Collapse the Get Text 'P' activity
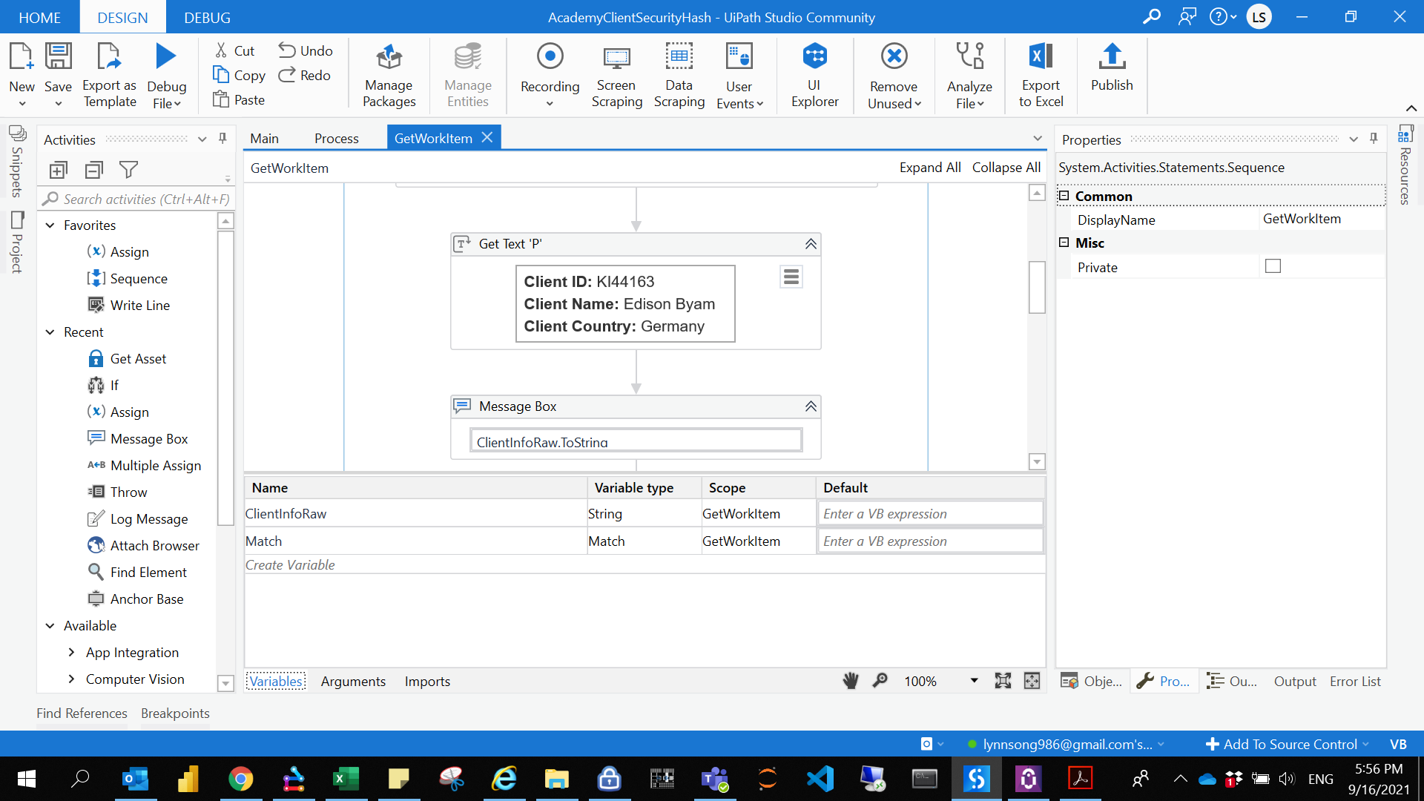This screenshot has height=801, width=1424. [x=811, y=244]
